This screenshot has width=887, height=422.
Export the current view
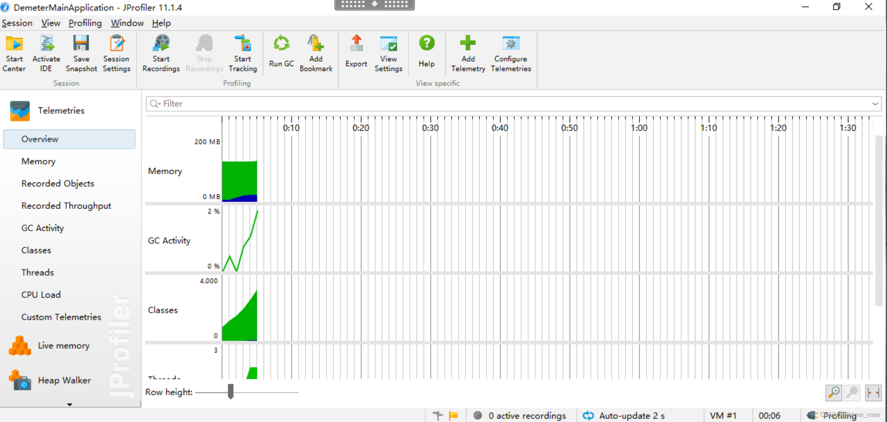(x=356, y=51)
